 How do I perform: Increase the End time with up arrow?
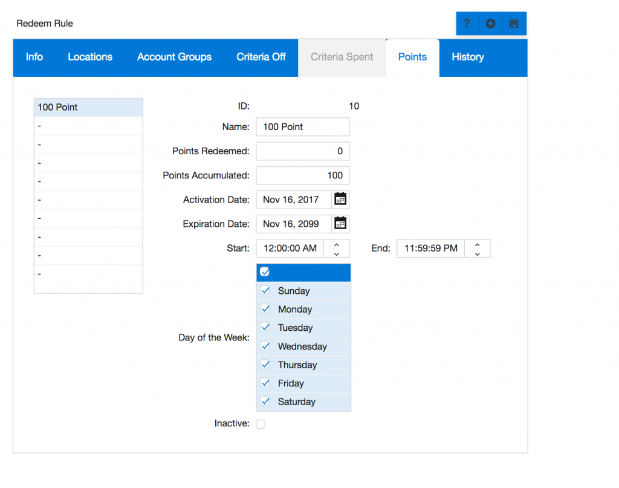[478, 245]
